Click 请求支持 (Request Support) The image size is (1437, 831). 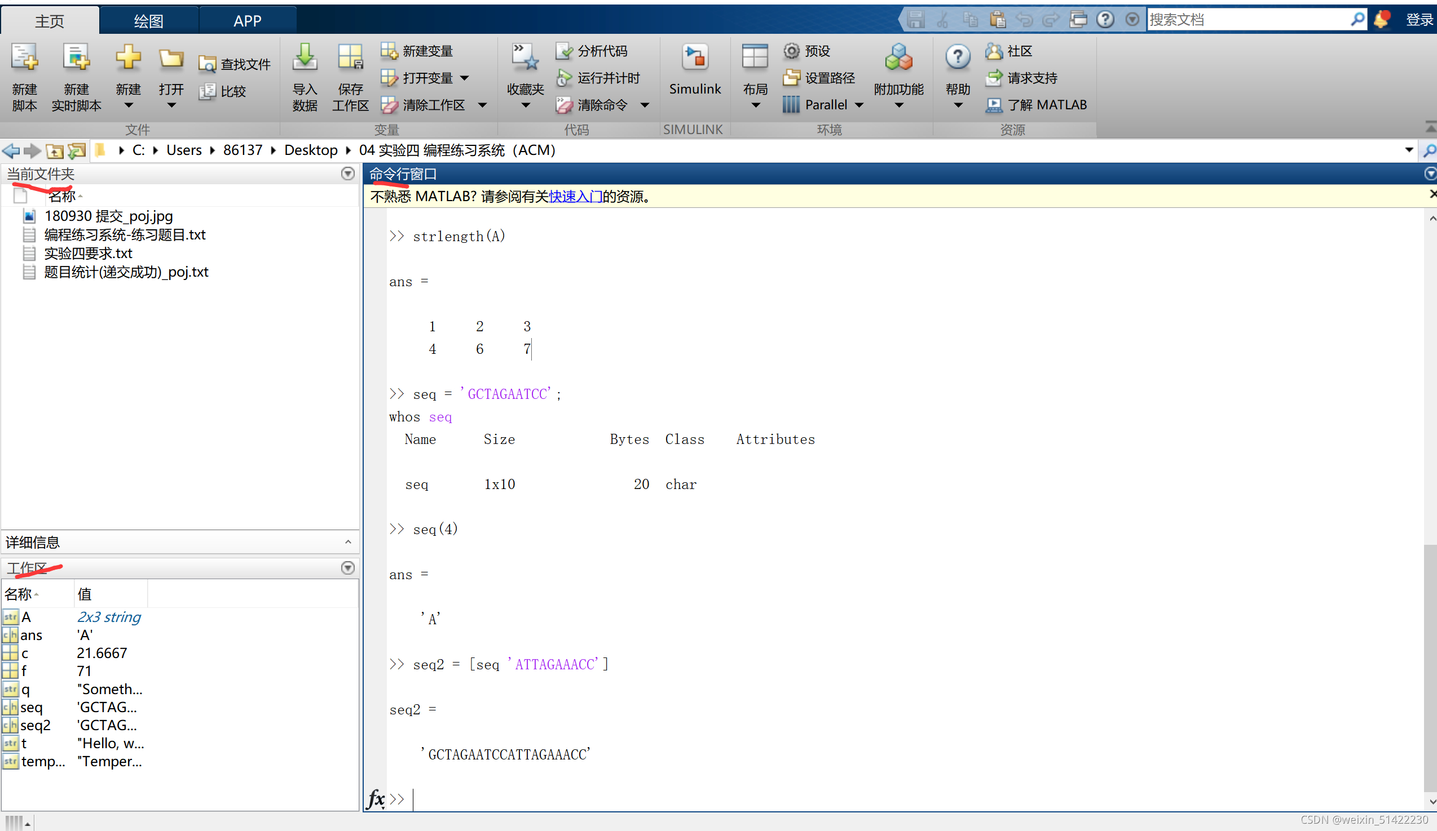pyautogui.click(x=1021, y=78)
